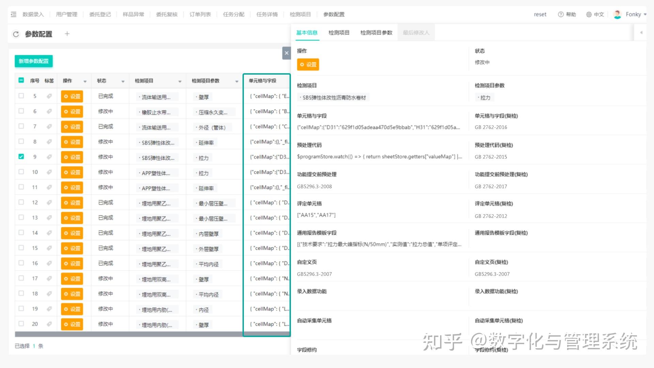Open the 检测项目参数 column filter dropdown

pyautogui.click(x=237, y=81)
